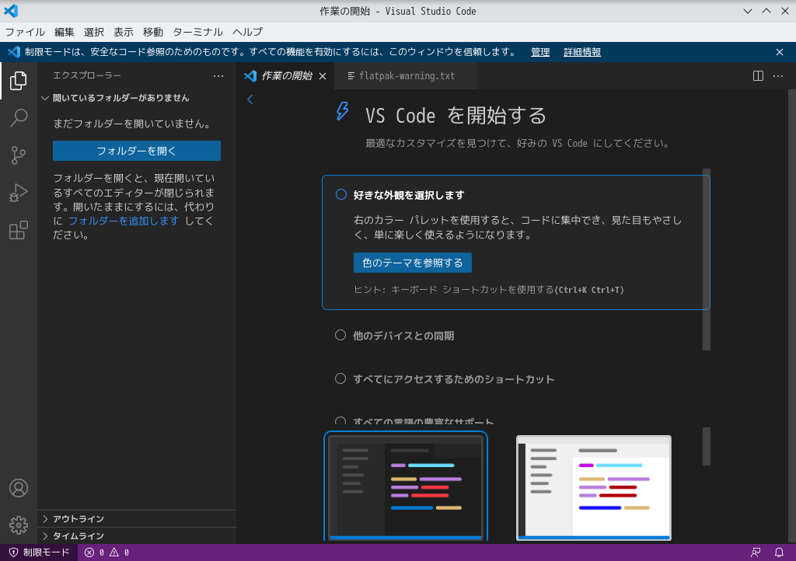This screenshot has width=796, height=561.
Task: Switch to the 作業の開始 tab
Action: tap(286, 76)
